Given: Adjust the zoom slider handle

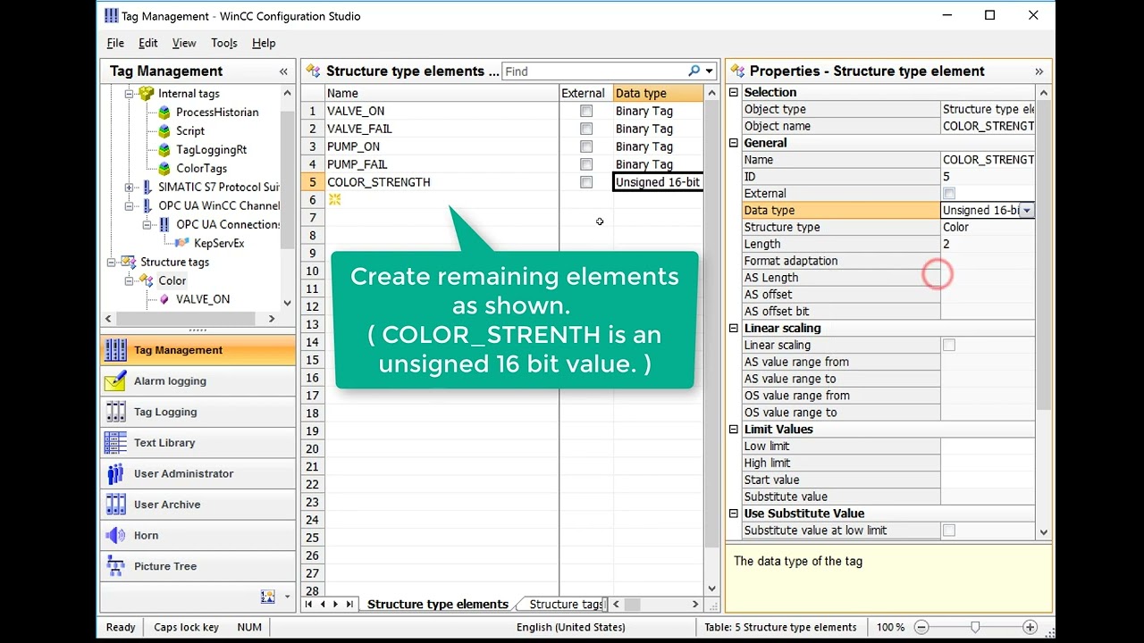Looking at the screenshot, I should (975, 628).
